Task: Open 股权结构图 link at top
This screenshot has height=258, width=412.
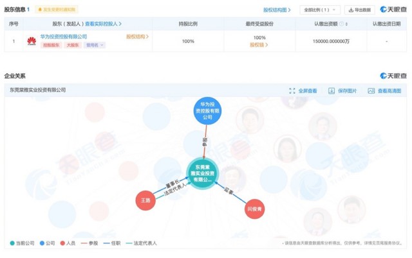Action: click(277, 10)
